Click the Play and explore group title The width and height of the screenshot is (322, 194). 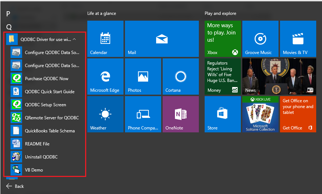220,13
